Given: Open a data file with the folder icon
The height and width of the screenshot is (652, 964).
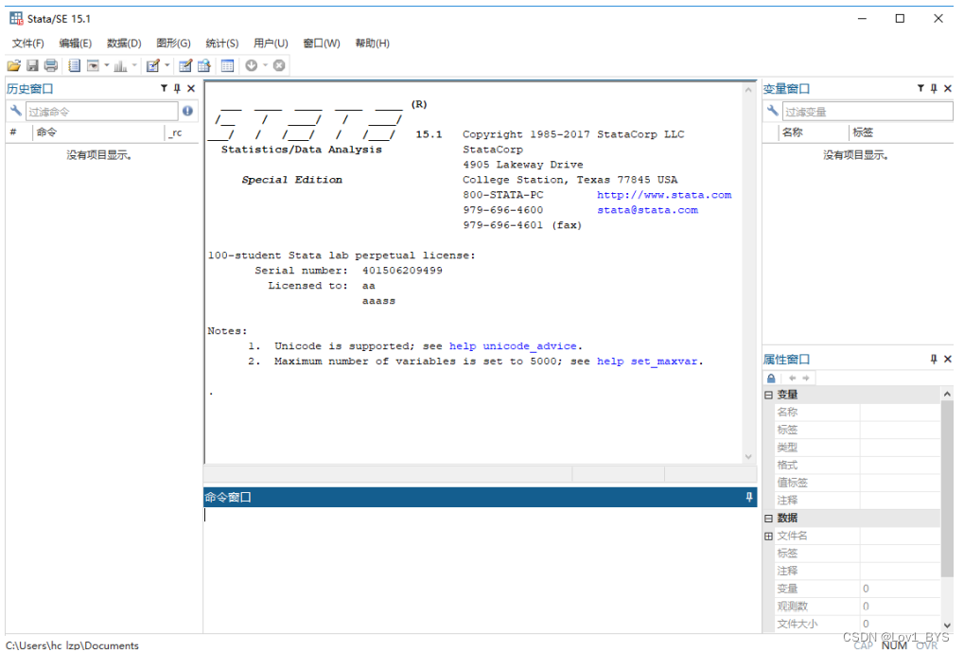Looking at the screenshot, I should tap(13, 65).
